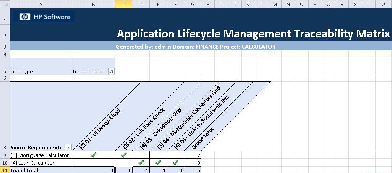This screenshot has width=392, height=173.
Task: Open the Source Requirements filter dropdown
Action: (x=68, y=147)
